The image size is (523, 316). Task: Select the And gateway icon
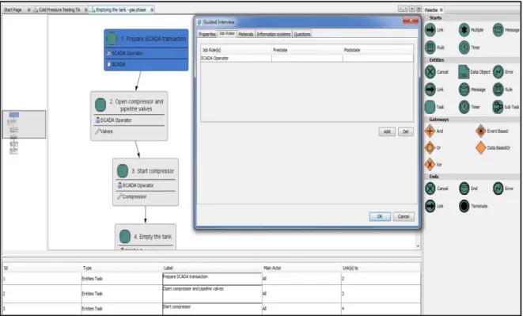click(430, 131)
